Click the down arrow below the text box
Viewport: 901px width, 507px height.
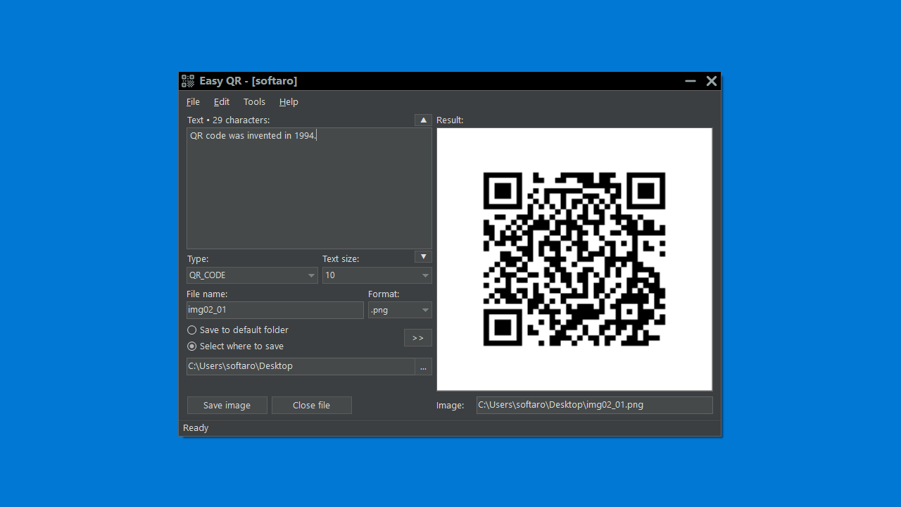pos(423,257)
